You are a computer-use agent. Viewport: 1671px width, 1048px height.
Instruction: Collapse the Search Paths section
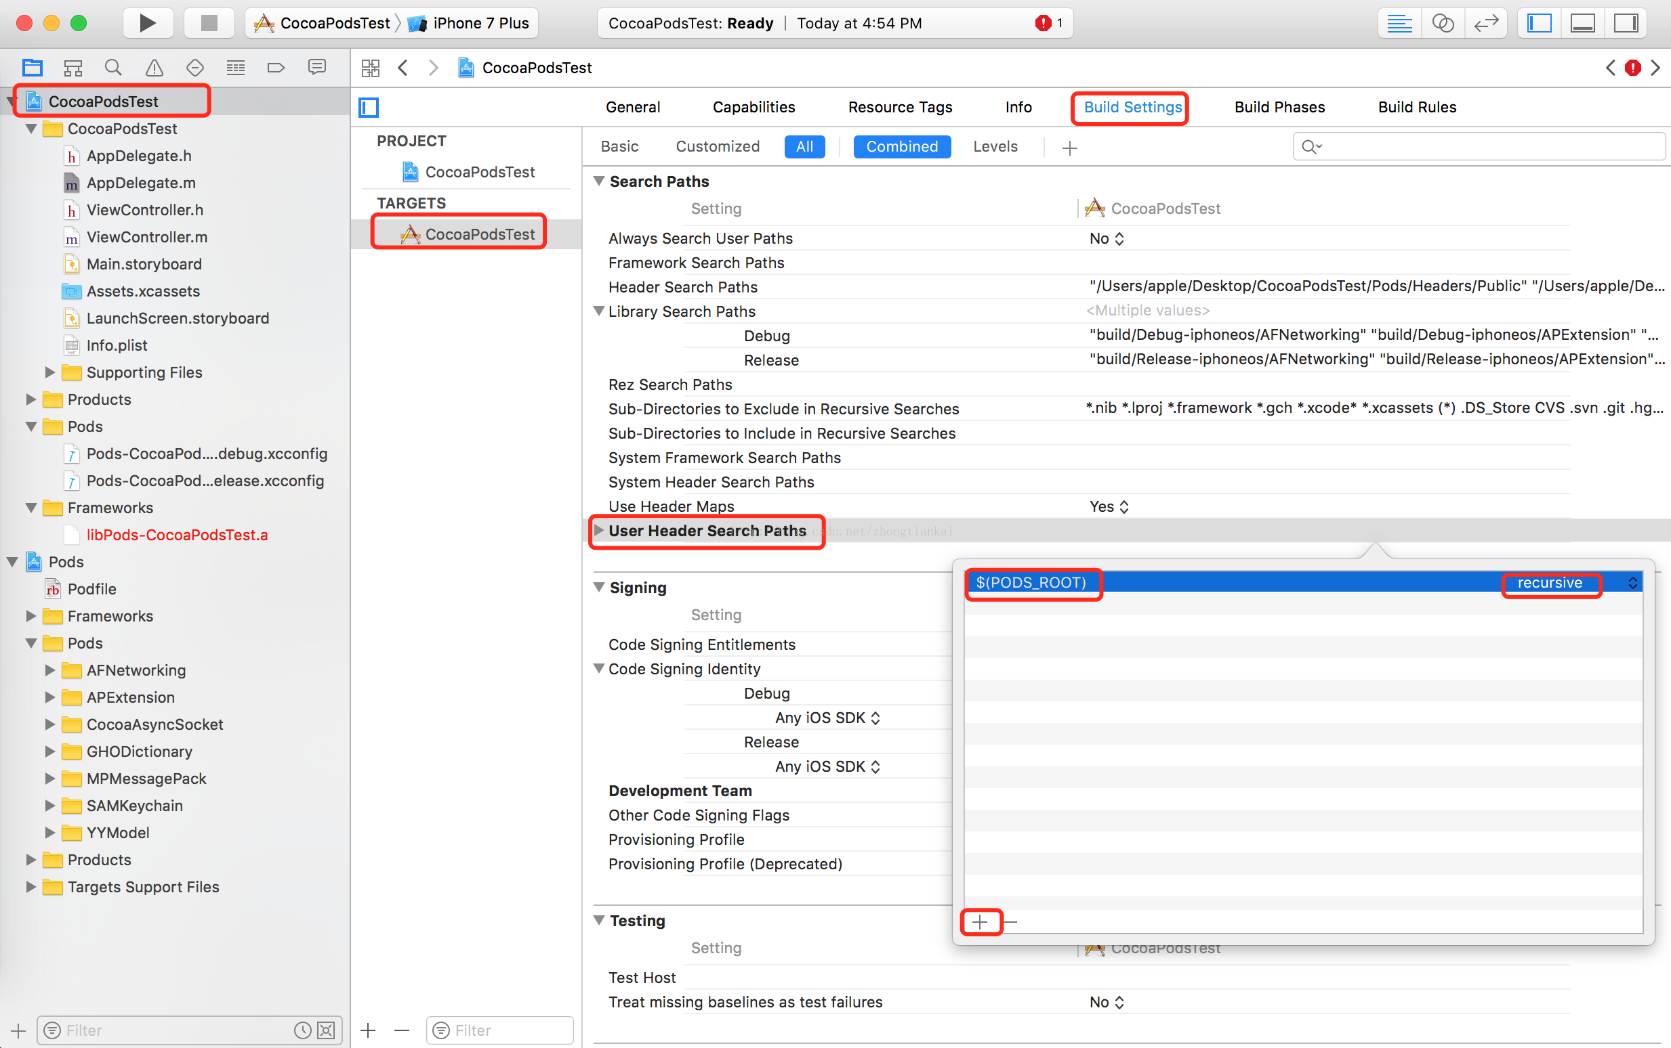(598, 181)
